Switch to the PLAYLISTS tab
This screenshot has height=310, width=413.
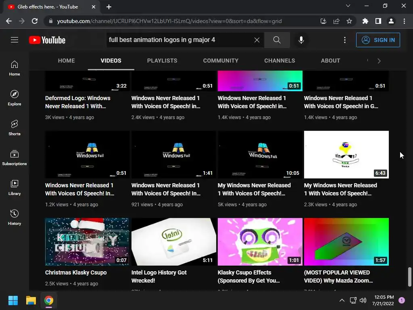[162, 61]
